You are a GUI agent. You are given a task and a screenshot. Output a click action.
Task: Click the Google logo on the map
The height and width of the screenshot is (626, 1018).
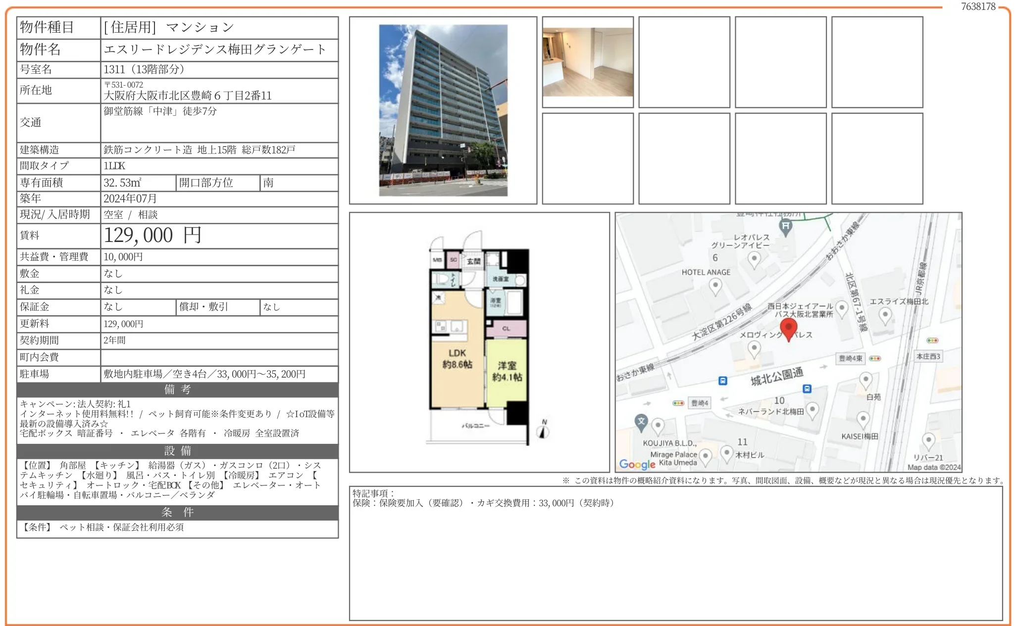click(x=637, y=464)
